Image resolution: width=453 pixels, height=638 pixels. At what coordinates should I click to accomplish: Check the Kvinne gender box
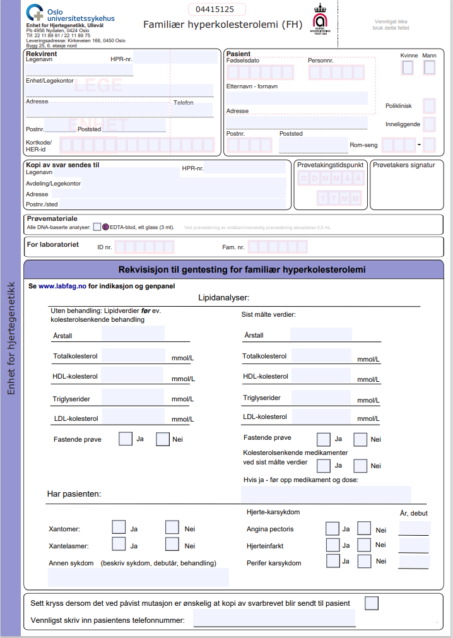(x=408, y=68)
